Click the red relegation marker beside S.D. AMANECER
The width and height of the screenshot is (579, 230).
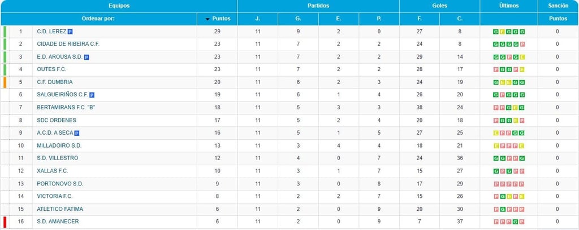coord(5,222)
